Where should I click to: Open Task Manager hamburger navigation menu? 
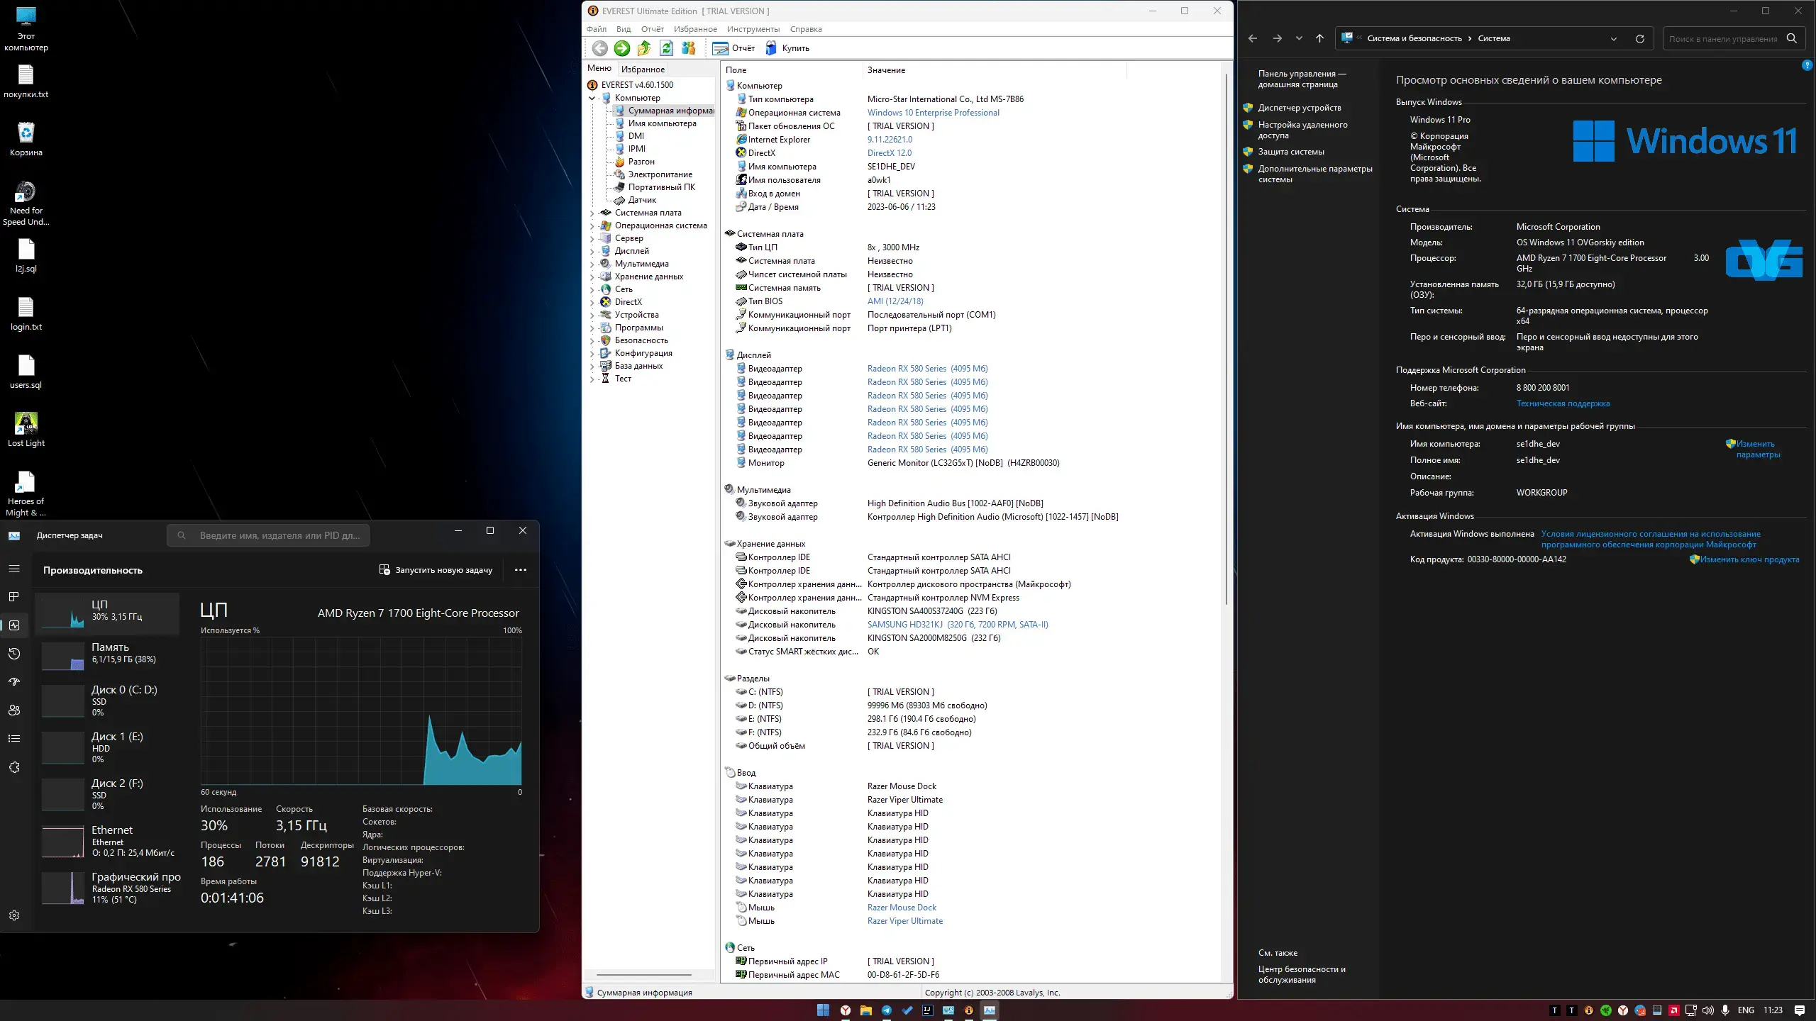click(x=14, y=569)
